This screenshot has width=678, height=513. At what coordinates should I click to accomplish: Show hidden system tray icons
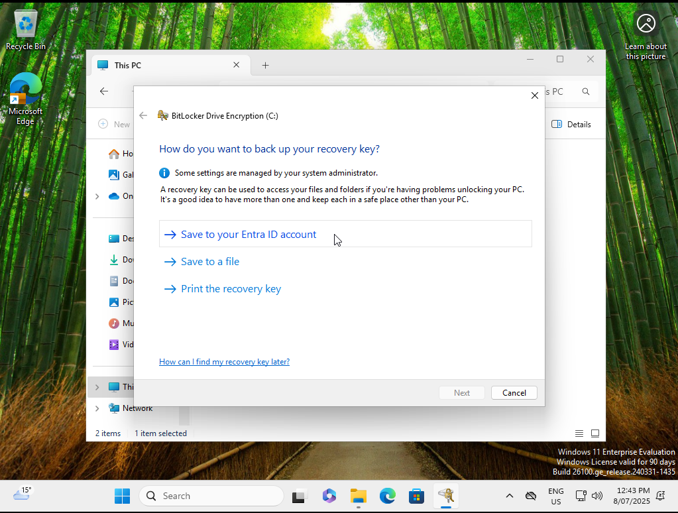click(x=509, y=496)
